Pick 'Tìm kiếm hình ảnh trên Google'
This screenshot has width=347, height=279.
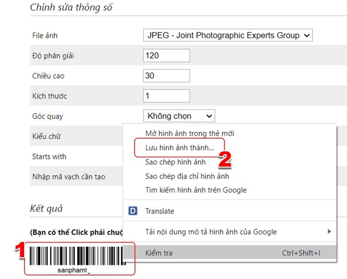pos(196,190)
